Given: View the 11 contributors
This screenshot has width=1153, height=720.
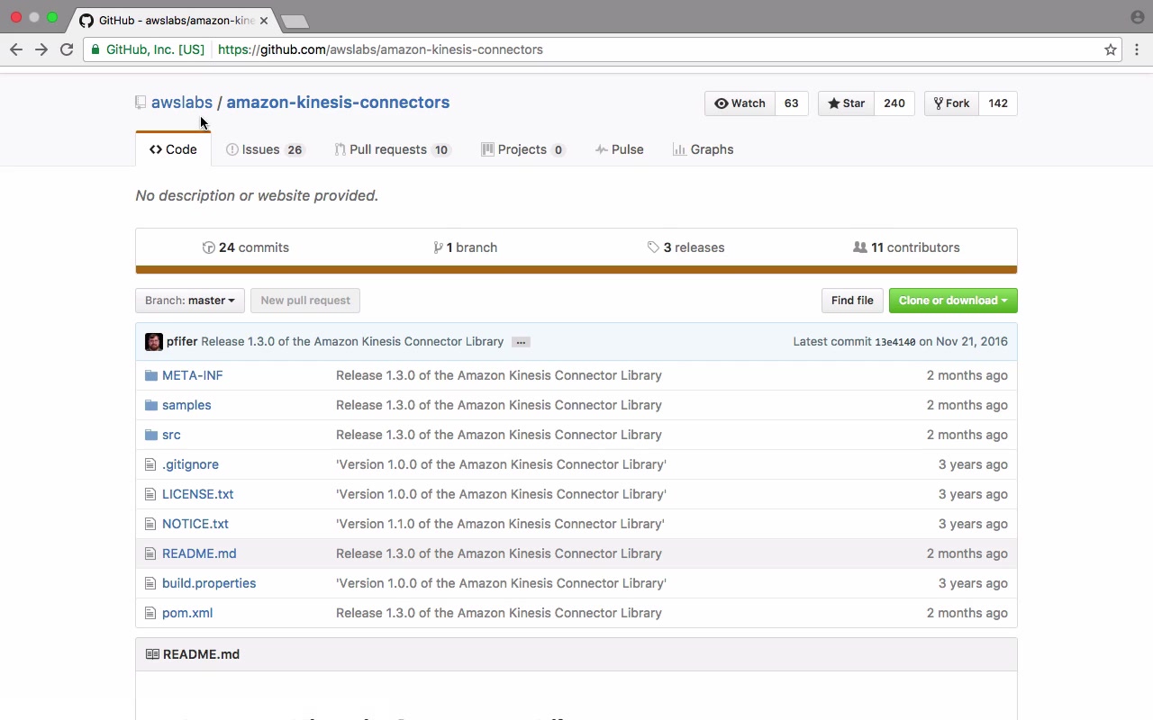Looking at the screenshot, I should (x=906, y=247).
